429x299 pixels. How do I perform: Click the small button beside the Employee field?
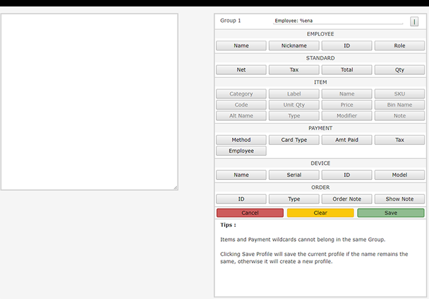coord(414,21)
